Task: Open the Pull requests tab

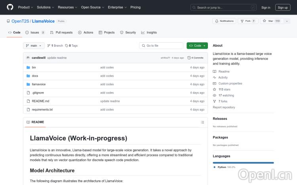Action: click(61, 32)
